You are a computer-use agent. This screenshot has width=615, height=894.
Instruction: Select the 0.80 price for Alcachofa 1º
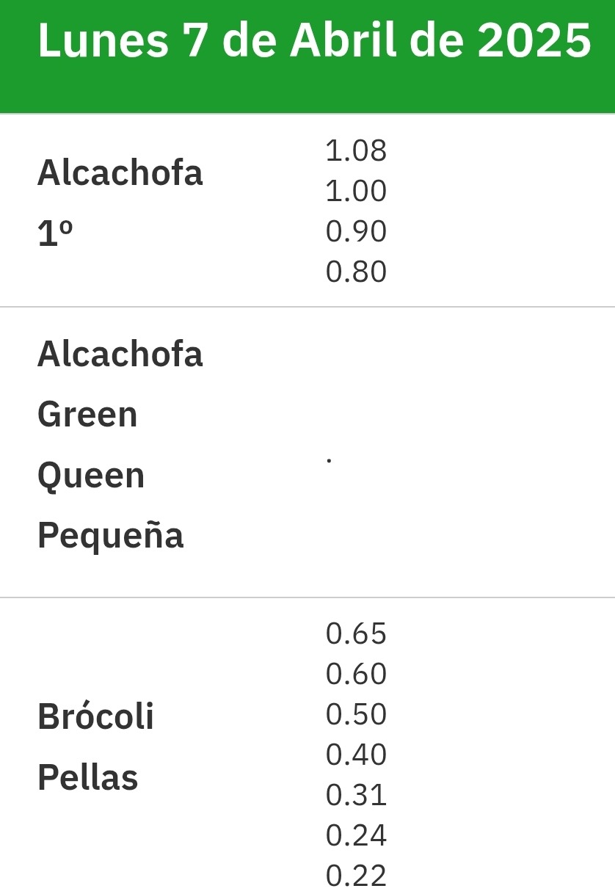pos(356,272)
